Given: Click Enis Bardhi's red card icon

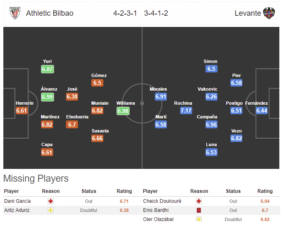Looking at the screenshot, I should coord(198,210).
